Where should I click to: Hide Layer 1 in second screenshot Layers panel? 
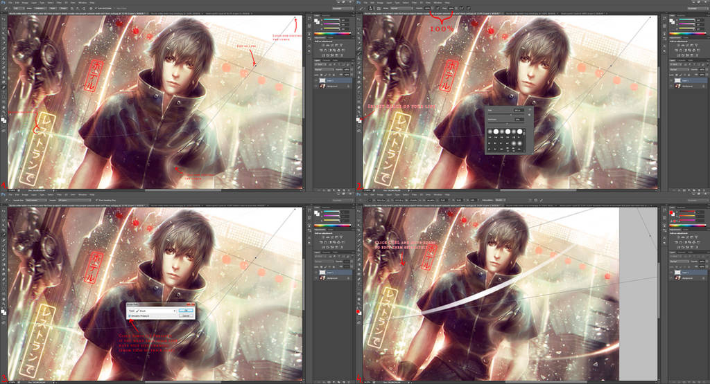[x=671, y=80]
